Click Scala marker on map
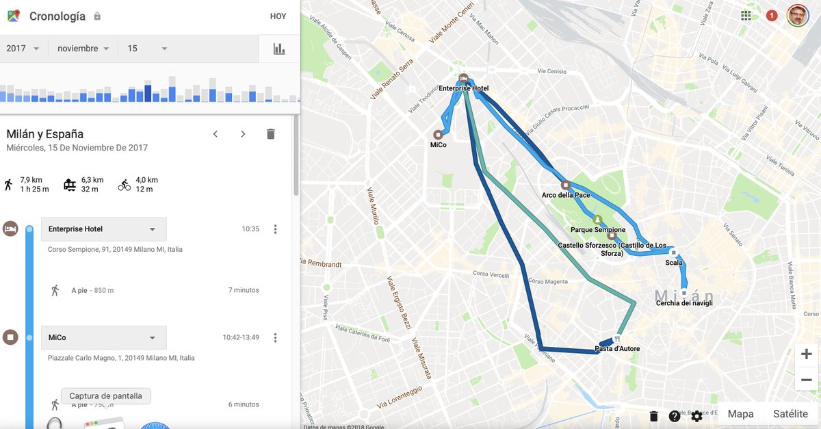Screen dimensions: 821x429 click(673, 252)
